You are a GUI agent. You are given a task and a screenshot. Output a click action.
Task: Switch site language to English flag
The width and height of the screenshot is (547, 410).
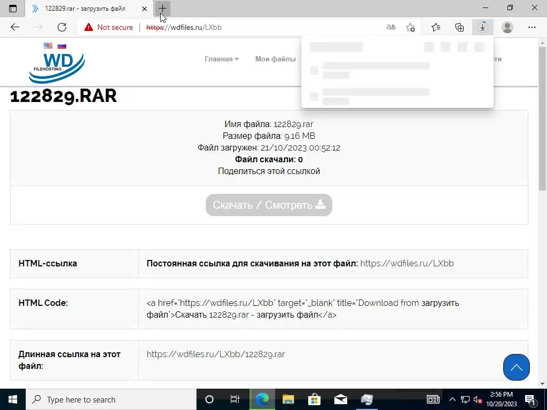click(48, 46)
